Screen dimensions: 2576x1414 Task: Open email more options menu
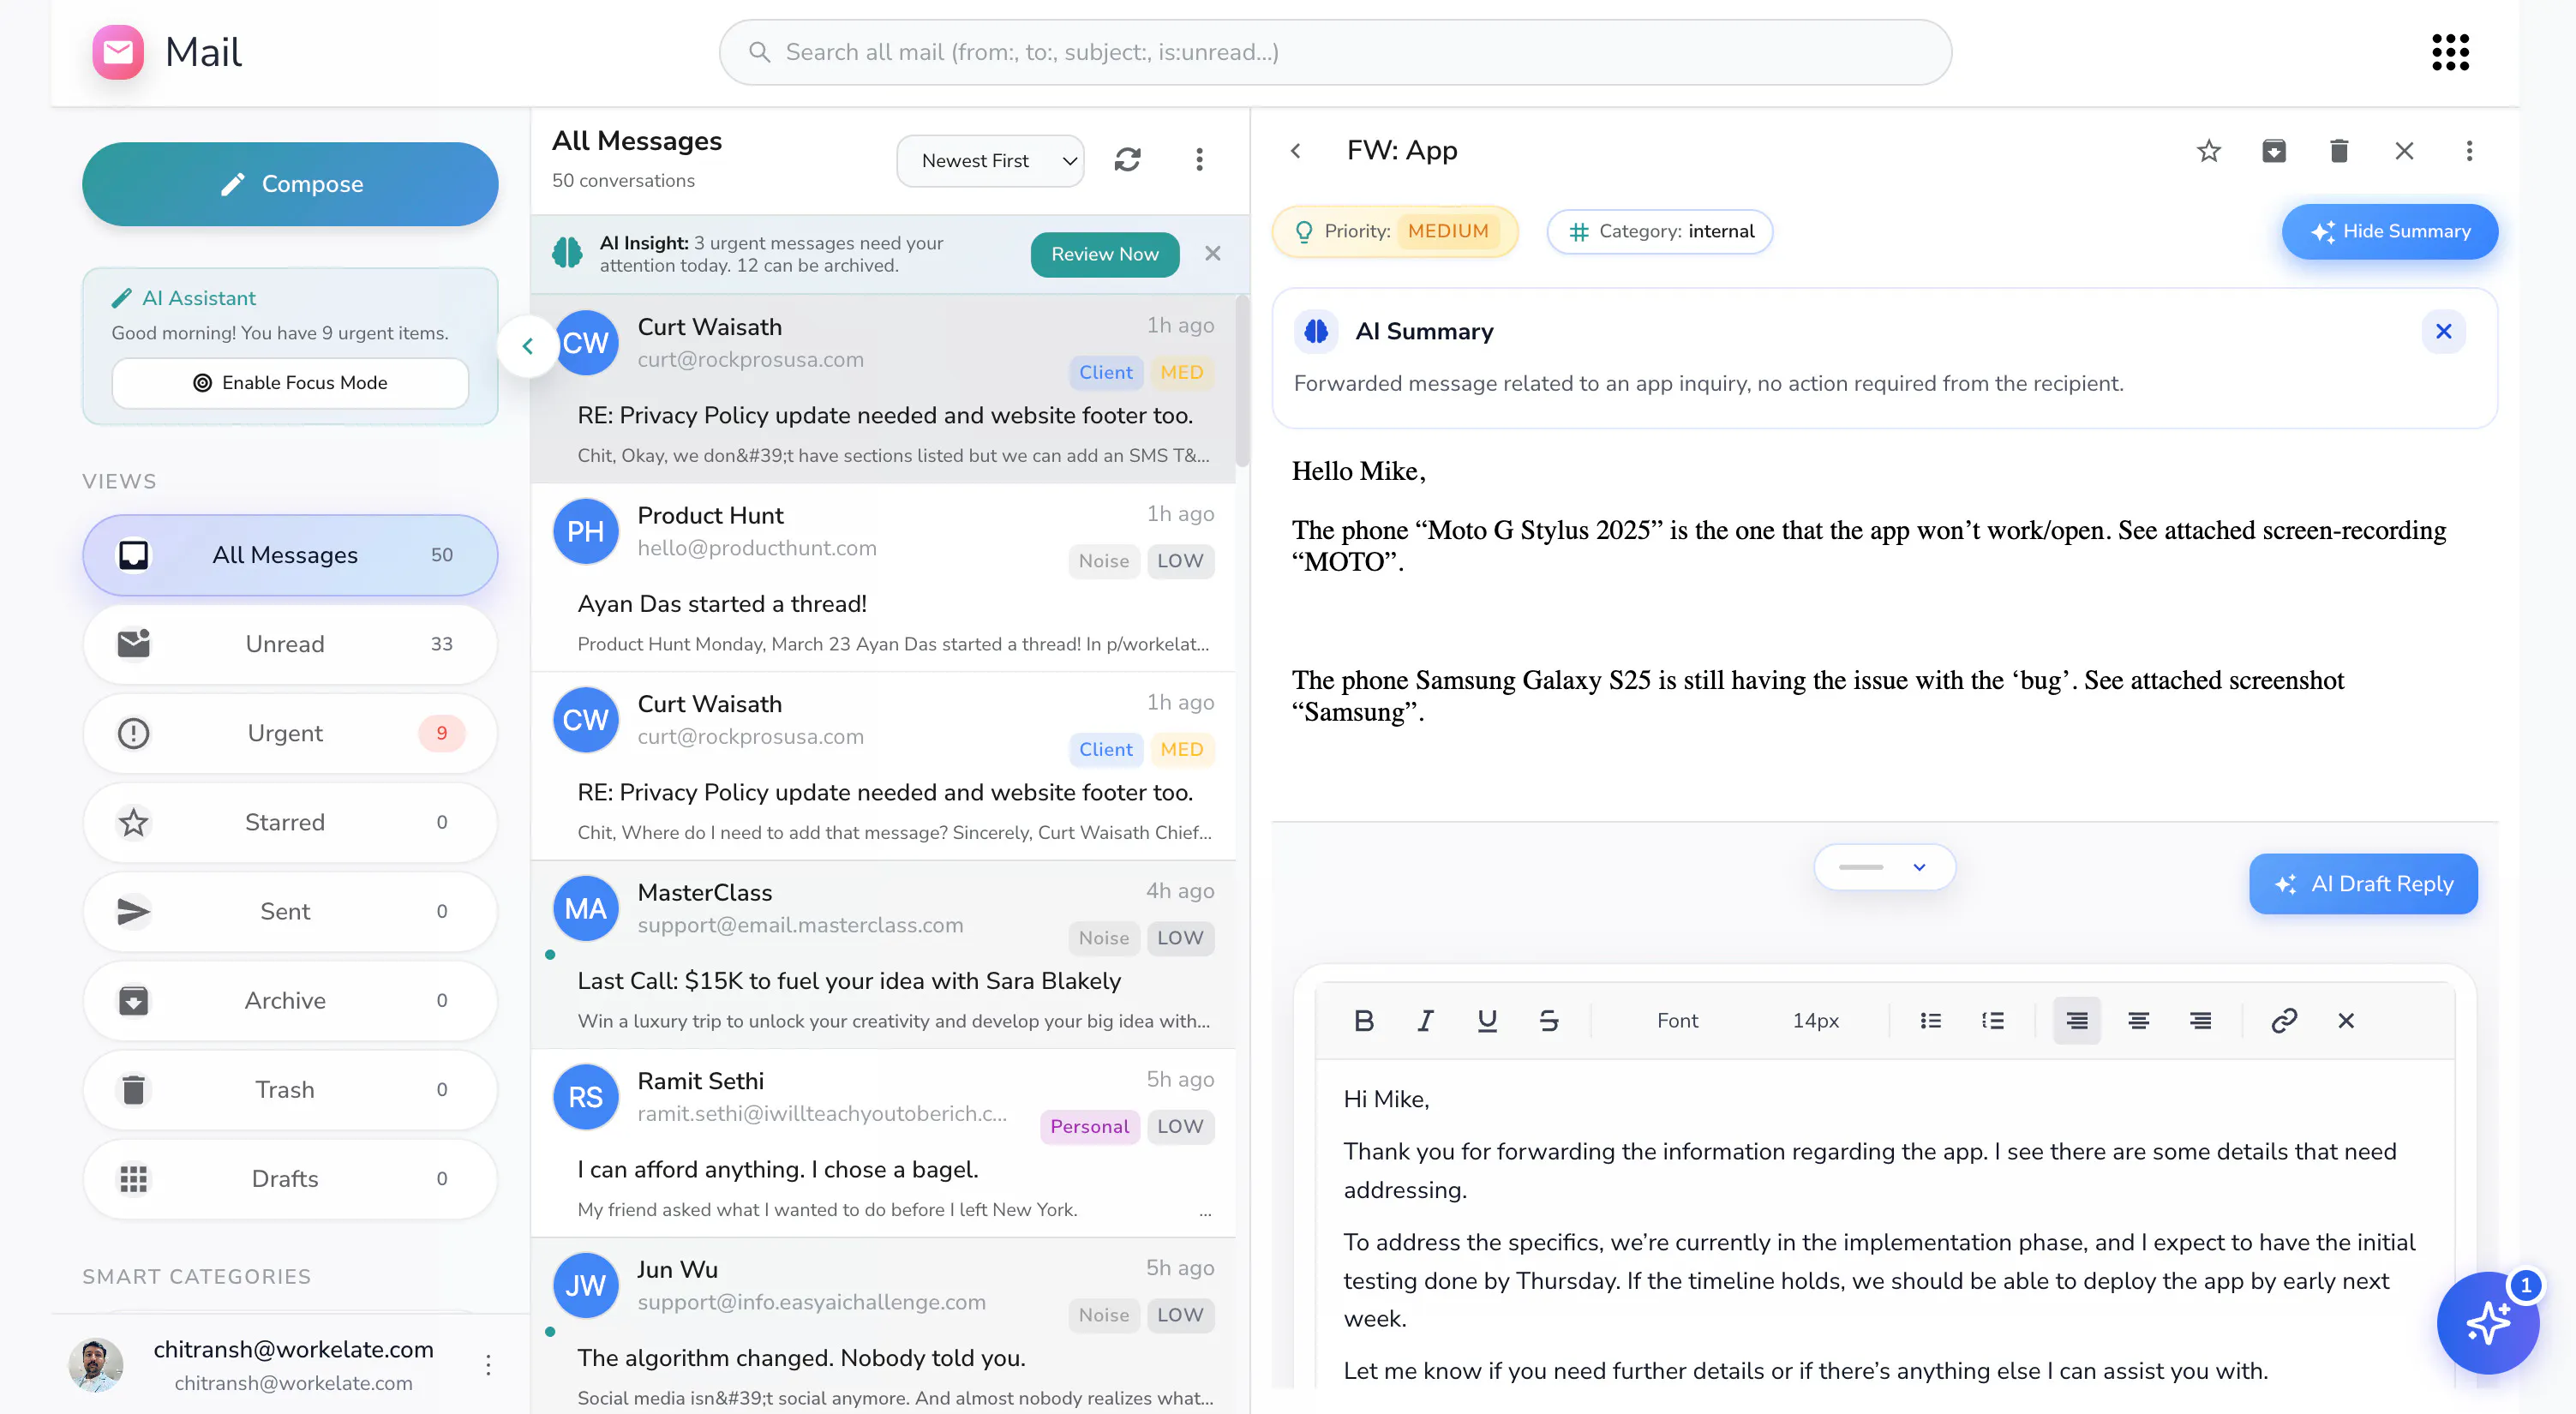(2469, 151)
